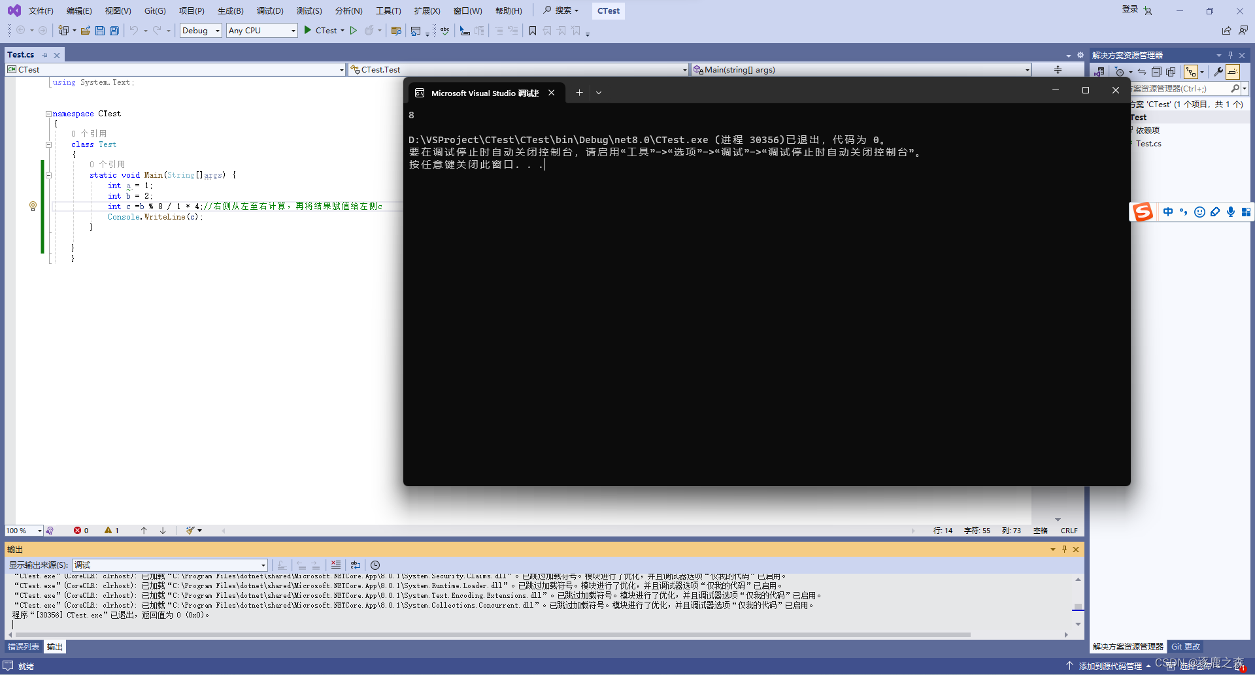Click the error count indicator showing 0

pyautogui.click(x=81, y=531)
